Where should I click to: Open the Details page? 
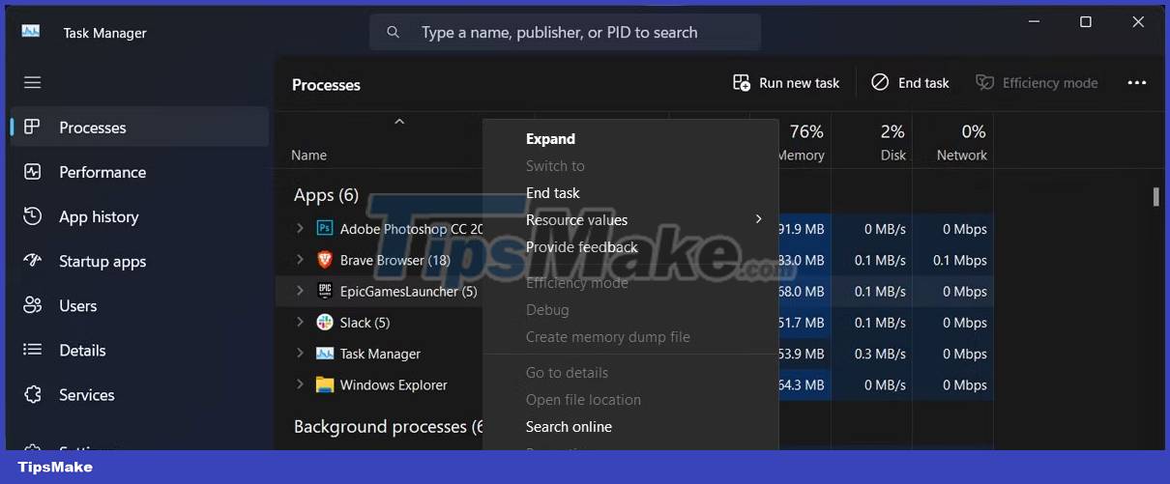pos(140,350)
